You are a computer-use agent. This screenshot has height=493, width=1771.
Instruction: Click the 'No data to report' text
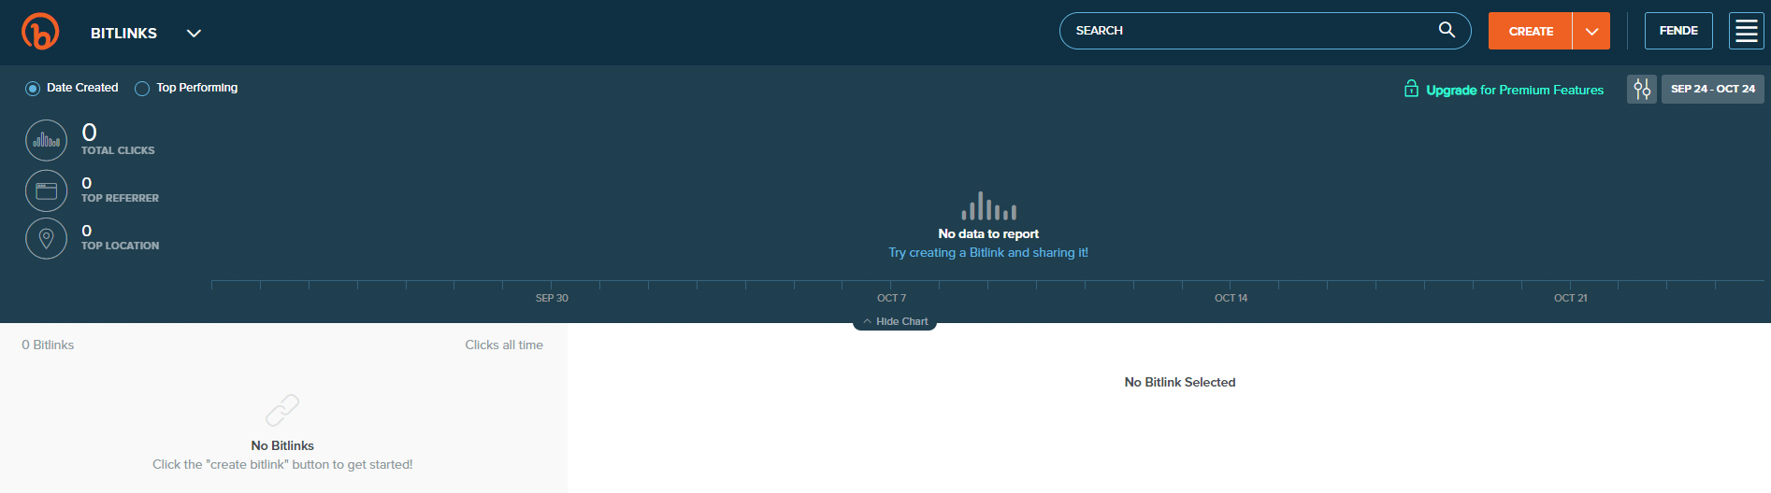988,233
